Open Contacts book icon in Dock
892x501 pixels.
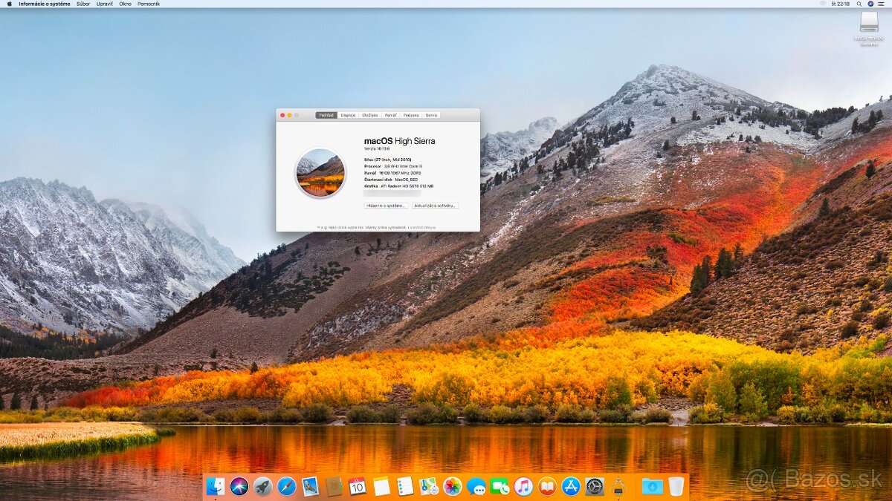[334, 486]
